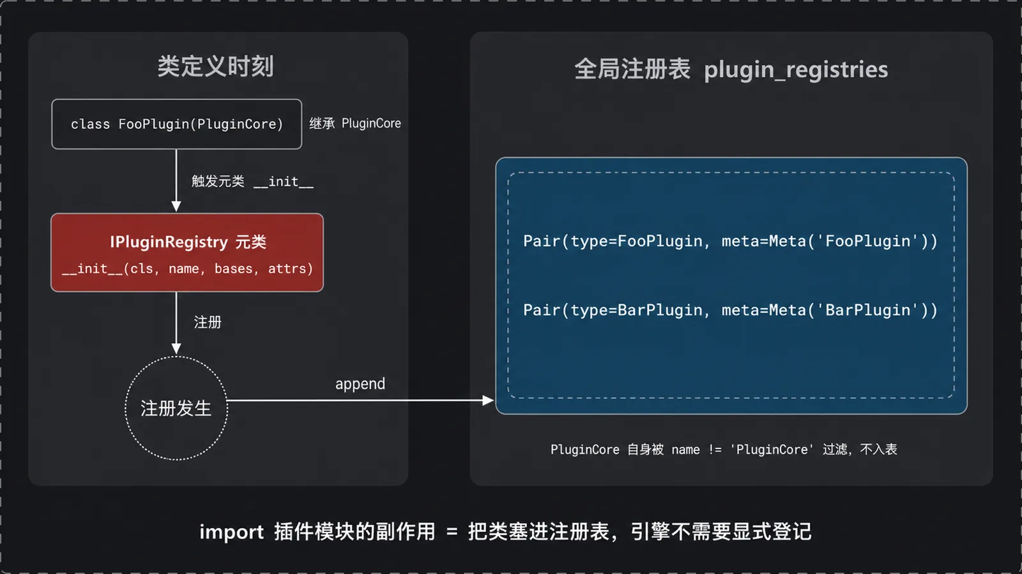Click the 触发元类 __init__ arrow label

pyautogui.click(x=252, y=182)
